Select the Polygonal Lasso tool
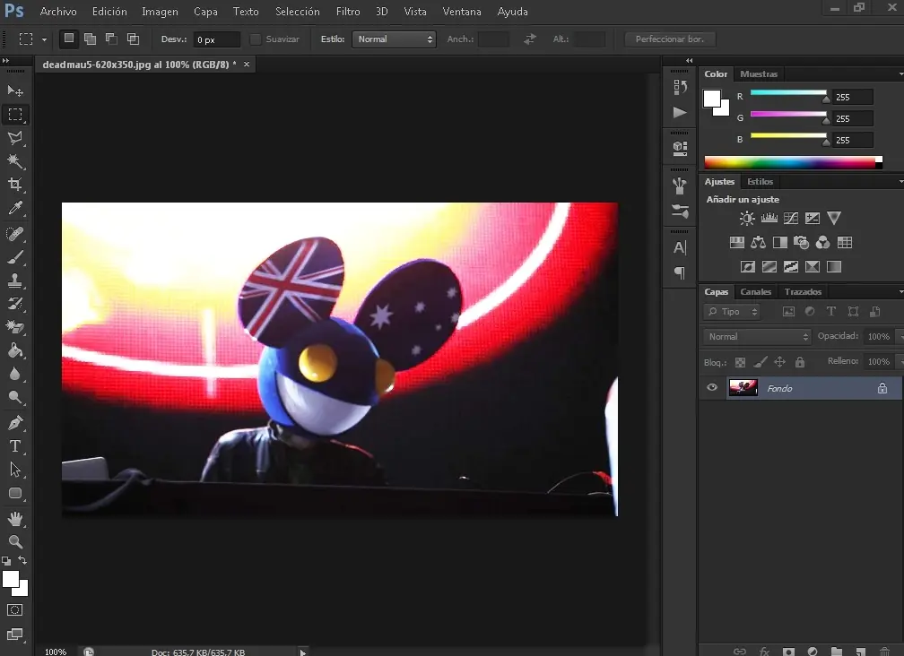Viewport: 904px width, 656px height. pyautogui.click(x=15, y=138)
